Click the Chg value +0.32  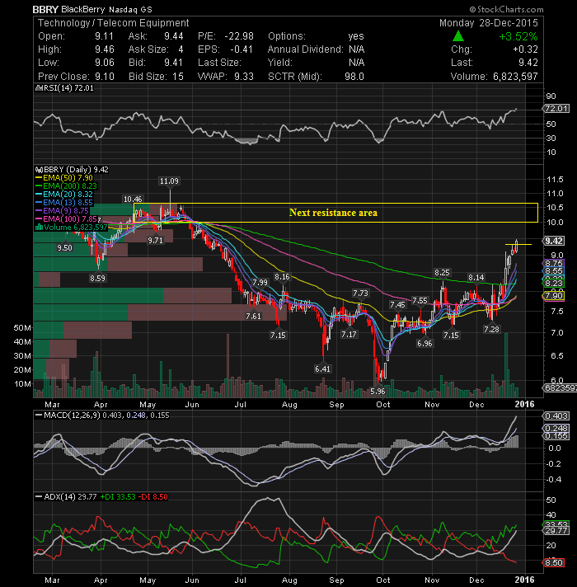click(525, 49)
